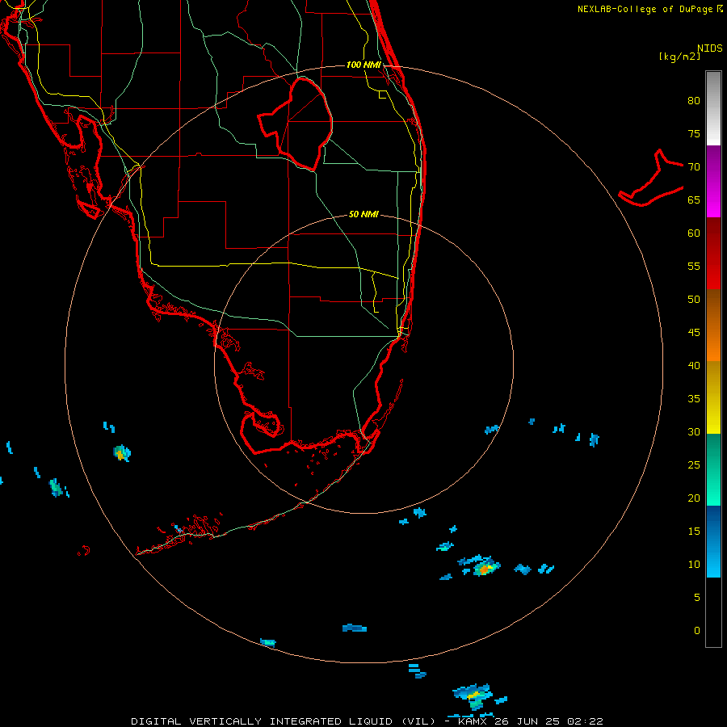Click the '30' value on the color scale
The width and height of the screenshot is (727, 727).
click(694, 431)
